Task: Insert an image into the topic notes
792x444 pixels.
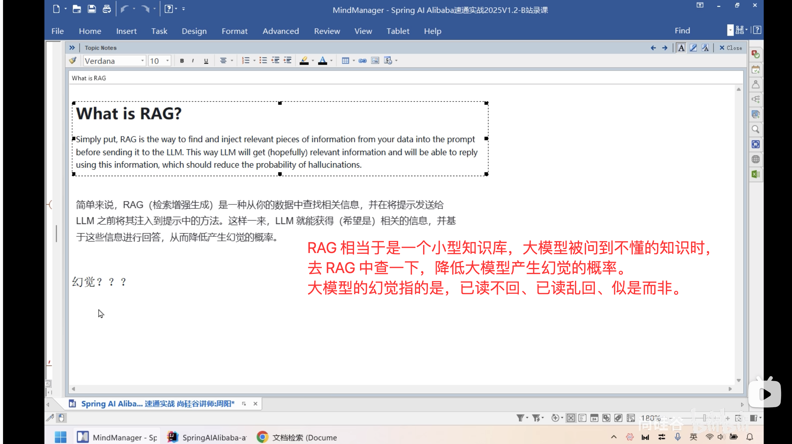Action: tap(375, 61)
